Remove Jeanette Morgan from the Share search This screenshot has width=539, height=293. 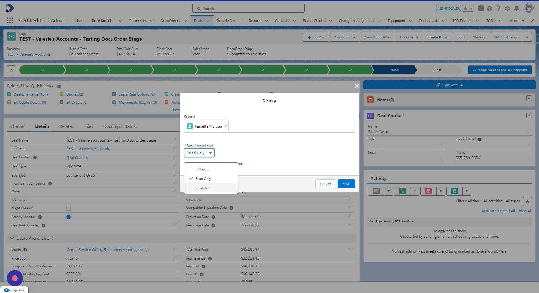click(x=225, y=126)
